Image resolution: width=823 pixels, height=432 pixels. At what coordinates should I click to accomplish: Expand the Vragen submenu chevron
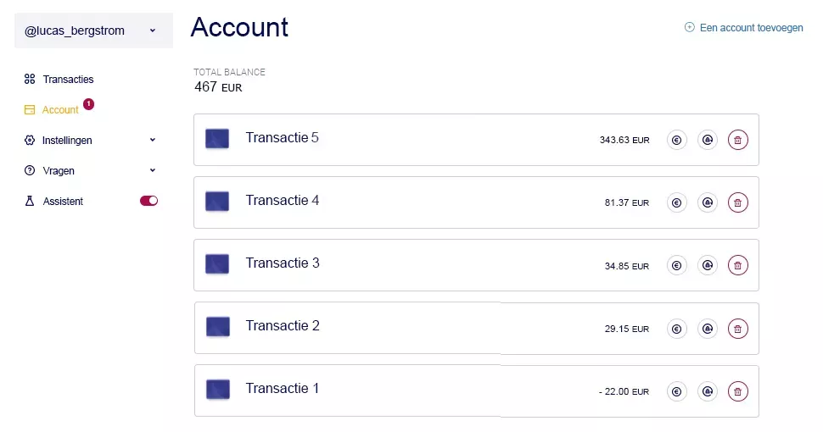click(x=153, y=170)
